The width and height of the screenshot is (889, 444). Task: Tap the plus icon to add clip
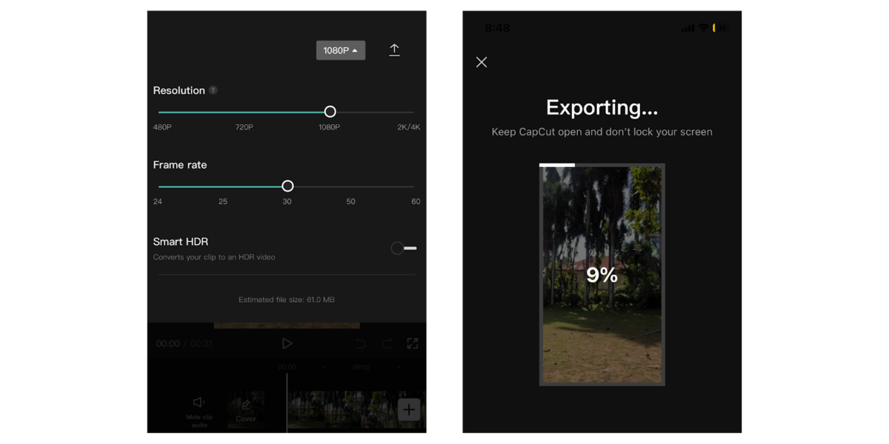[x=408, y=408]
